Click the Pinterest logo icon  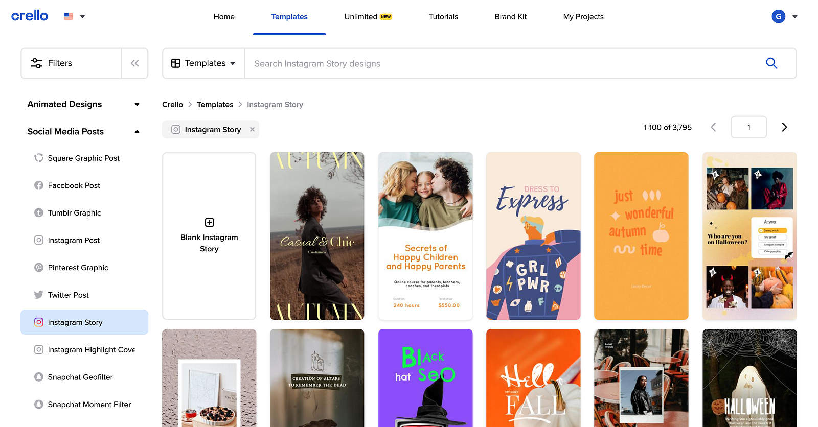[39, 268]
